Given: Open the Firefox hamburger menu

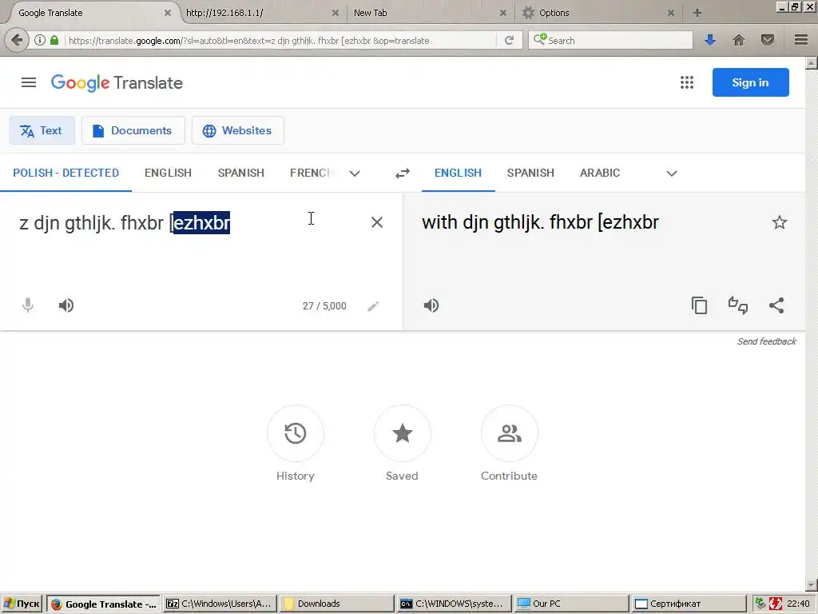Looking at the screenshot, I should point(801,40).
